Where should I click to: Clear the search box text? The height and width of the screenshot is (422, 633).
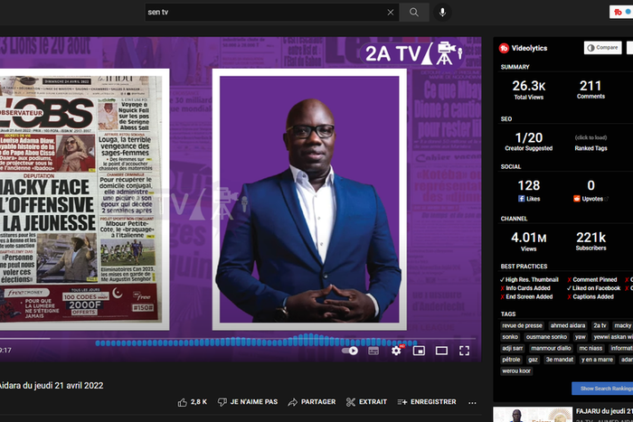(x=391, y=13)
